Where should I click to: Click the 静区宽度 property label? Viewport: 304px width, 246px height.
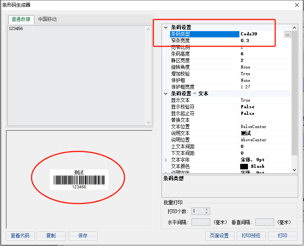[x=180, y=60]
